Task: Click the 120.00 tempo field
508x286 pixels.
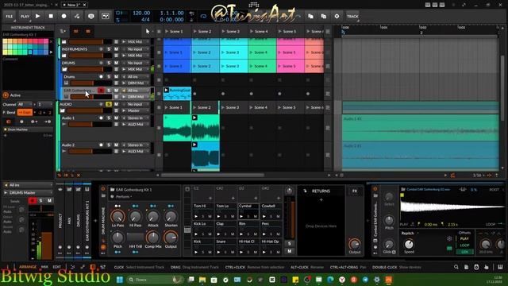Action: (141, 13)
